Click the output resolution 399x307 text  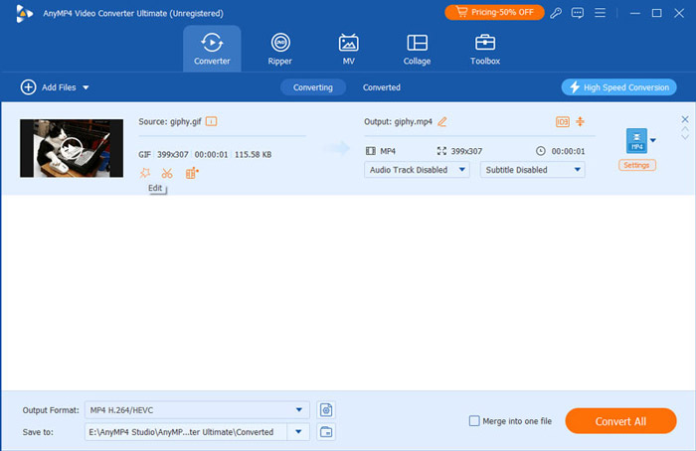point(466,151)
